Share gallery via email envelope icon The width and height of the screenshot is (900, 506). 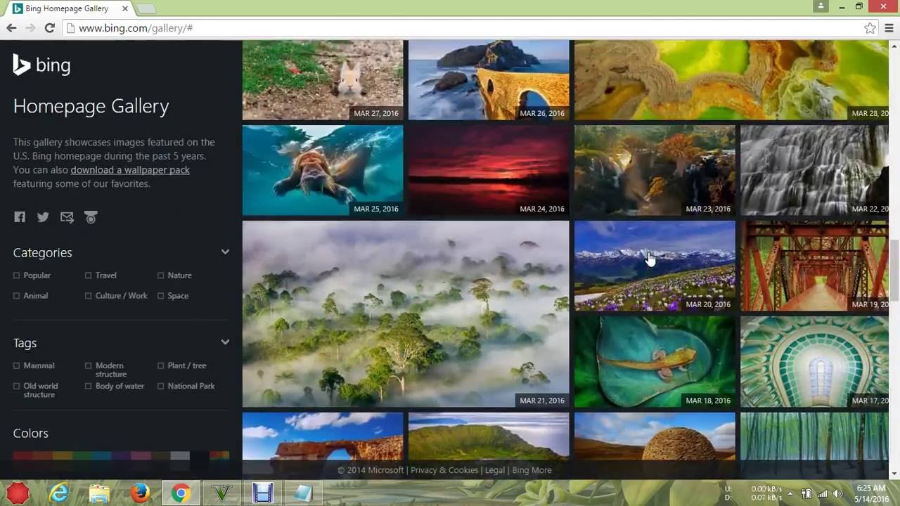[x=67, y=217]
